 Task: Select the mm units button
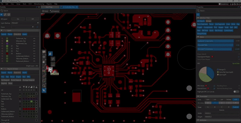(208, 100)
